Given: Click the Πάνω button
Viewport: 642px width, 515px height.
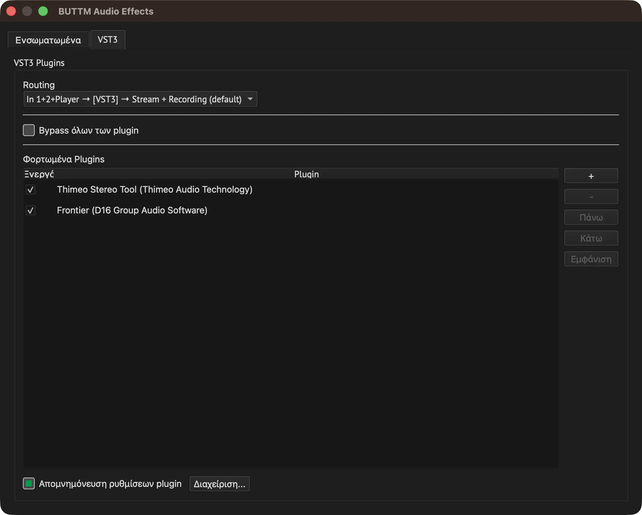Looking at the screenshot, I should (591, 218).
